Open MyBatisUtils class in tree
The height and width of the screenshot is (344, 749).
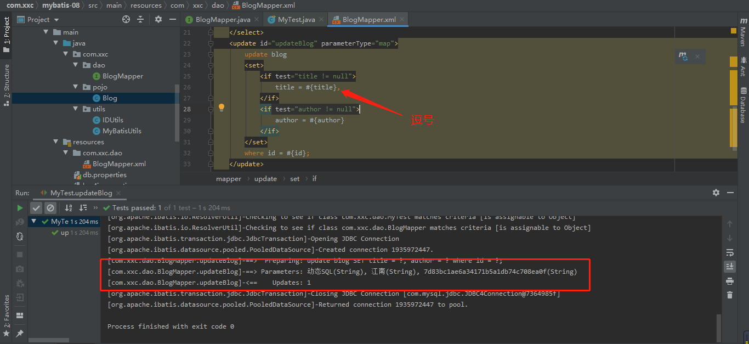117,131
